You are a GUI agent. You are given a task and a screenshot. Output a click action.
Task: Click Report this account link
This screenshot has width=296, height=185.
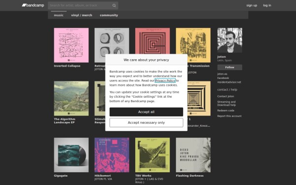(229, 116)
